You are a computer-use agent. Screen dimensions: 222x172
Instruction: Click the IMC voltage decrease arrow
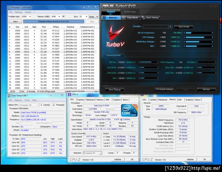click(x=184, y=46)
